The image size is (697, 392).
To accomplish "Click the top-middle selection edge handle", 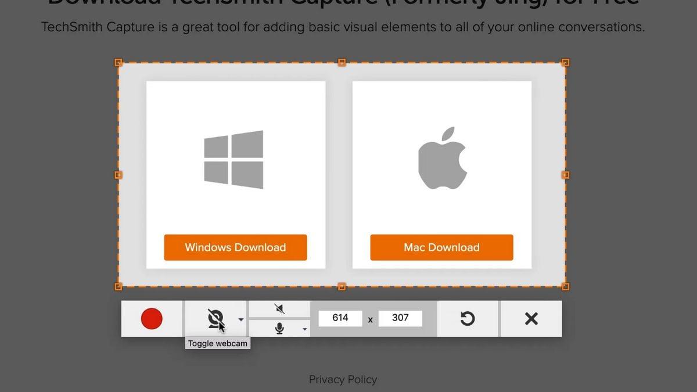I will coord(342,62).
